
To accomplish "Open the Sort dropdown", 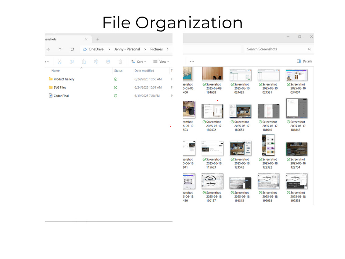I will [x=139, y=62].
